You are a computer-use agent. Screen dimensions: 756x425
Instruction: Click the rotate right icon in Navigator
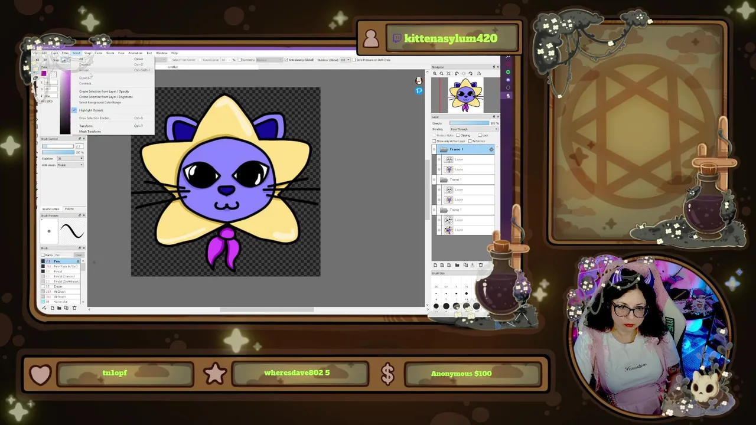click(x=470, y=73)
